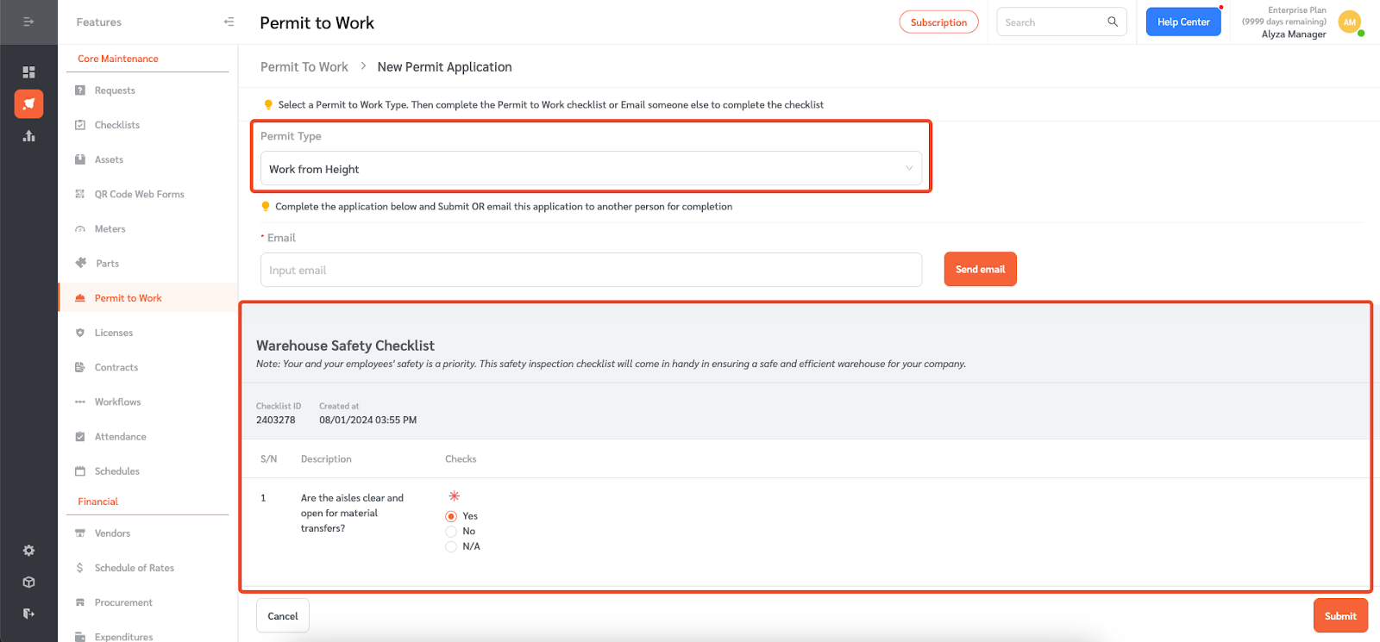Collapse the Features panel icon
Viewport: 1380px width, 642px height.
point(229,22)
